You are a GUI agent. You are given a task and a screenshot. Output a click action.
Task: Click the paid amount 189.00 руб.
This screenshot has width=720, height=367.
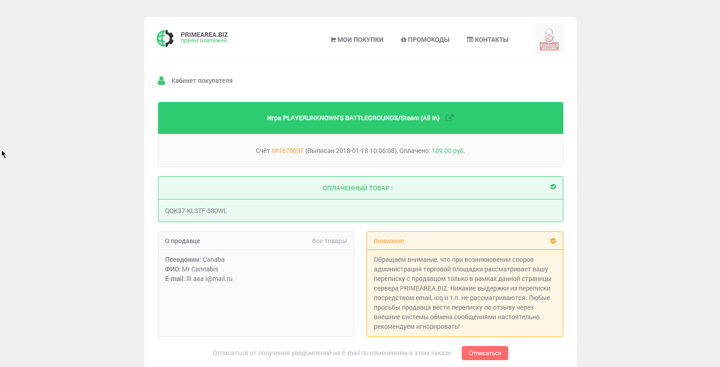click(448, 151)
